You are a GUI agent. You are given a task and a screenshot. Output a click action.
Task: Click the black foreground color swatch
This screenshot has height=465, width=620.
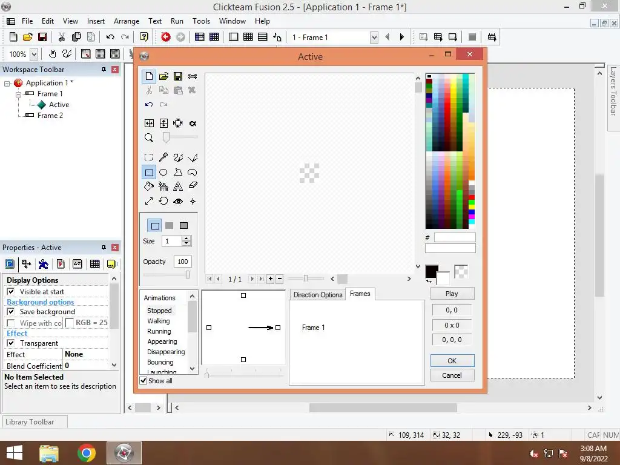(431, 271)
